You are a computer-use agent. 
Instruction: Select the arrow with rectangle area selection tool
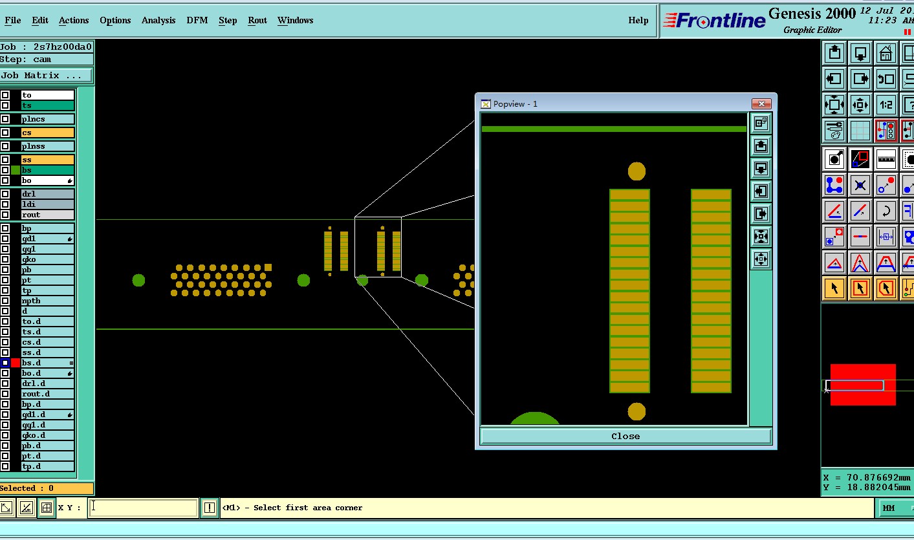pyautogui.click(x=860, y=288)
